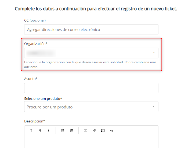Insert a bulleted list in the description

pos(63,131)
